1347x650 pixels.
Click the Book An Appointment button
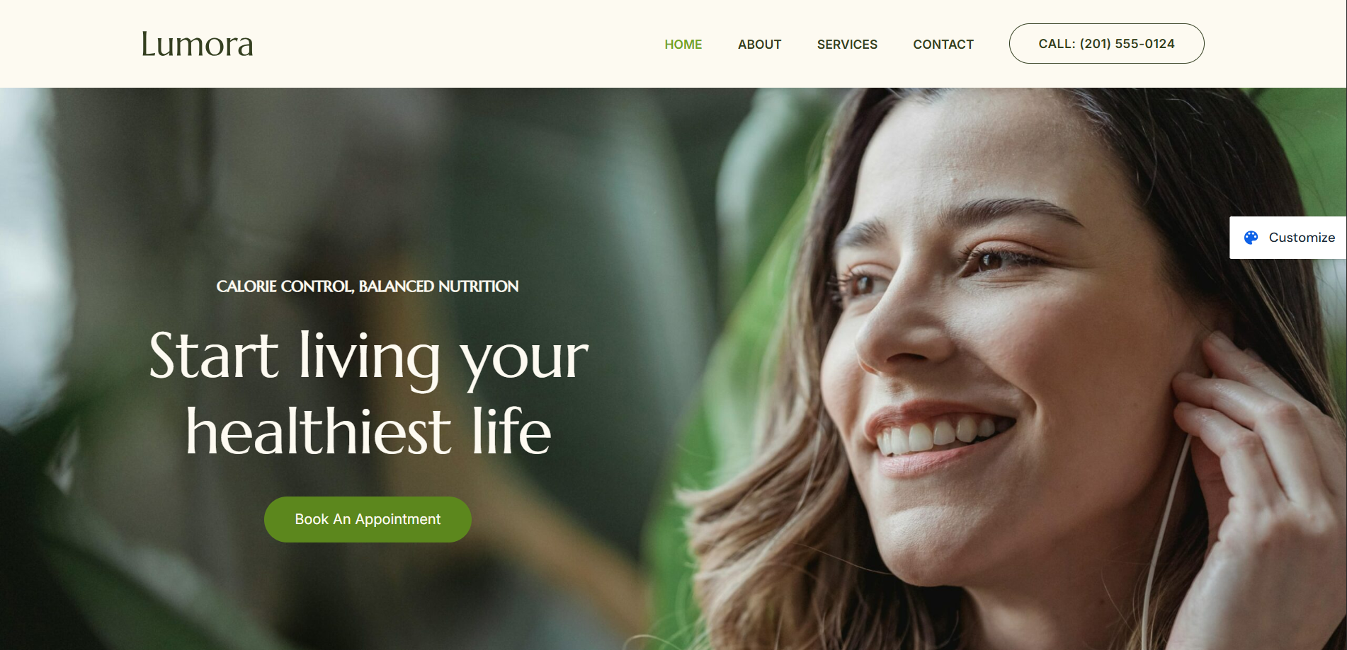pos(368,519)
